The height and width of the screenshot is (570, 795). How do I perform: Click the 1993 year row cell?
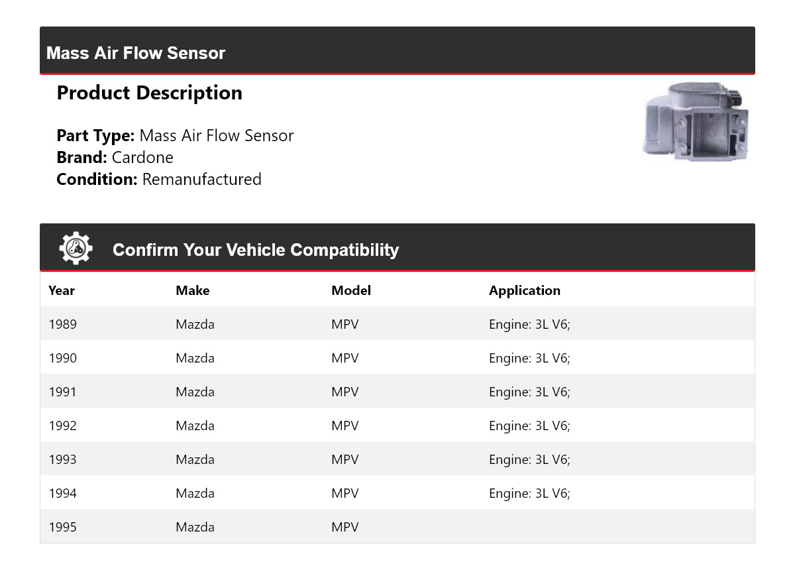[x=63, y=459]
